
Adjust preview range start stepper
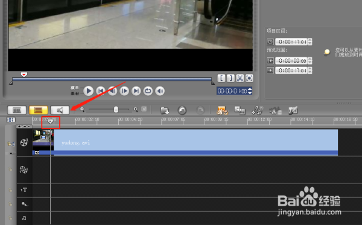tap(310, 61)
